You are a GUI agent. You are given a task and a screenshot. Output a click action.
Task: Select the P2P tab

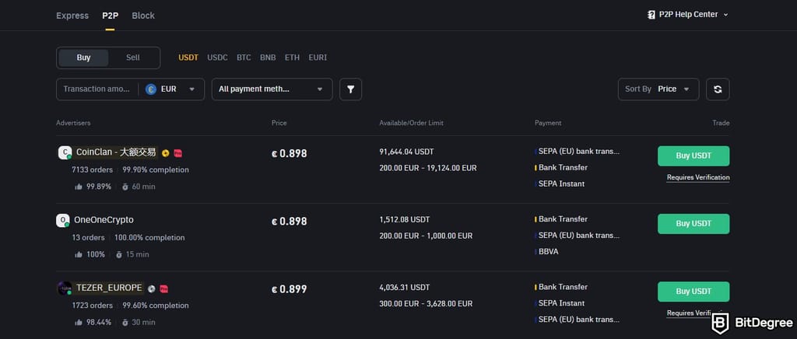click(111, 16)
